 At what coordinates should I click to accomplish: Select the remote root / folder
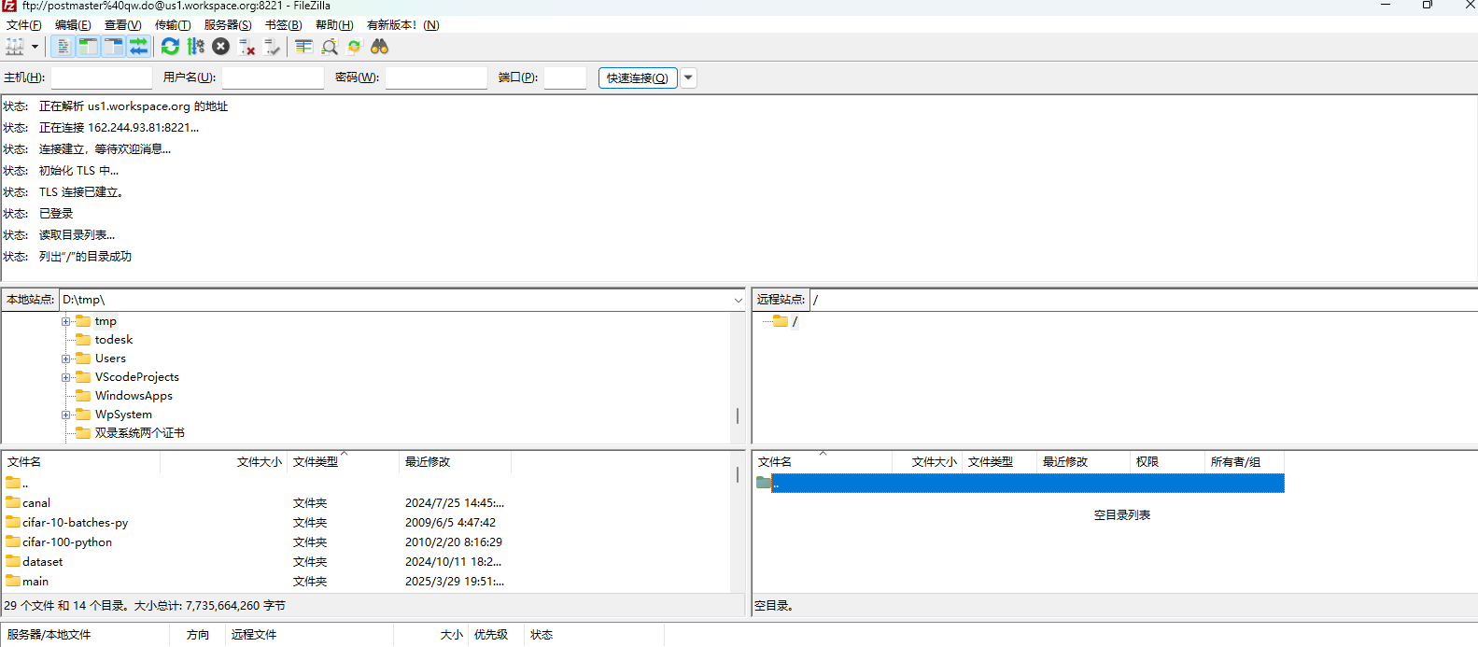pos(795,321)
